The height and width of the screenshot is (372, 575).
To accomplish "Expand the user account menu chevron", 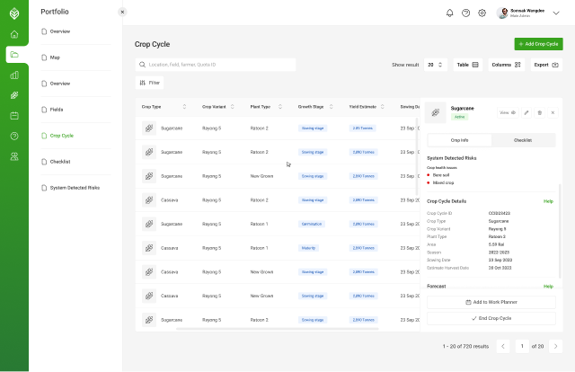I will click(x=556, y=13).
